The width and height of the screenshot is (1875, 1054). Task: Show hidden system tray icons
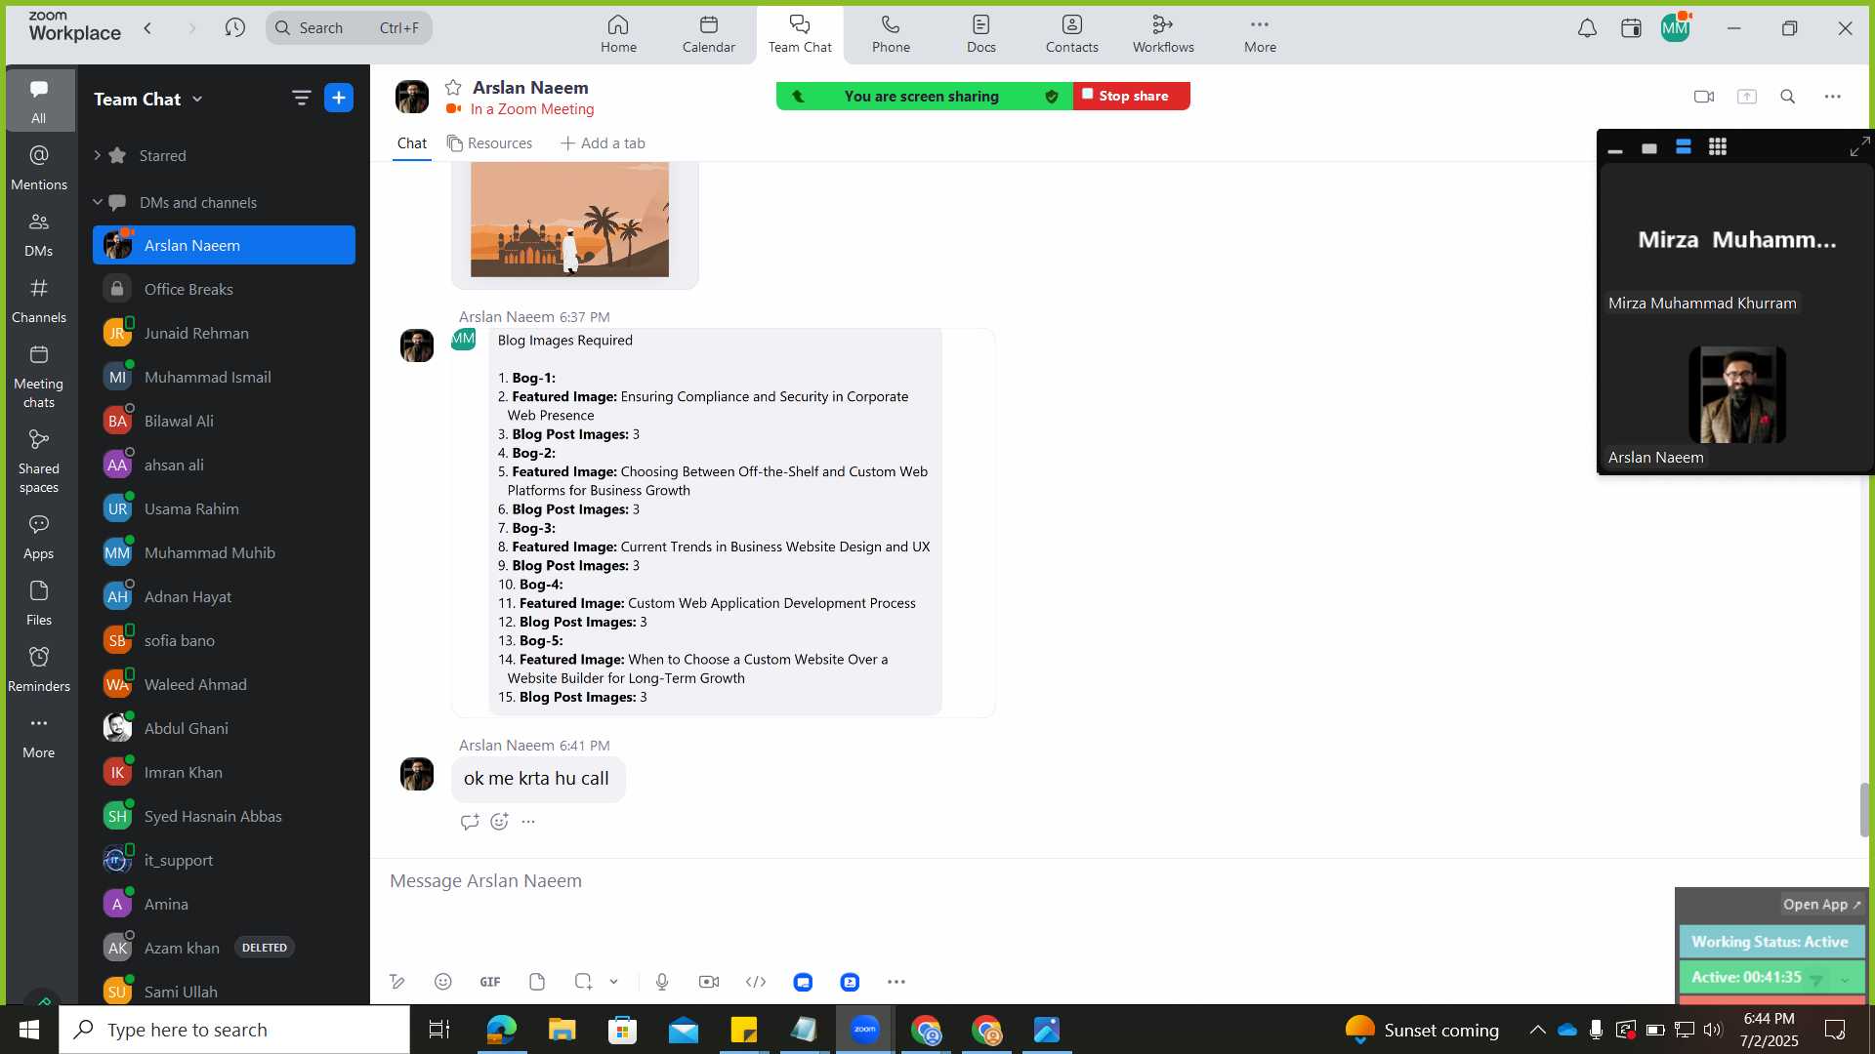point(1537,1030)
